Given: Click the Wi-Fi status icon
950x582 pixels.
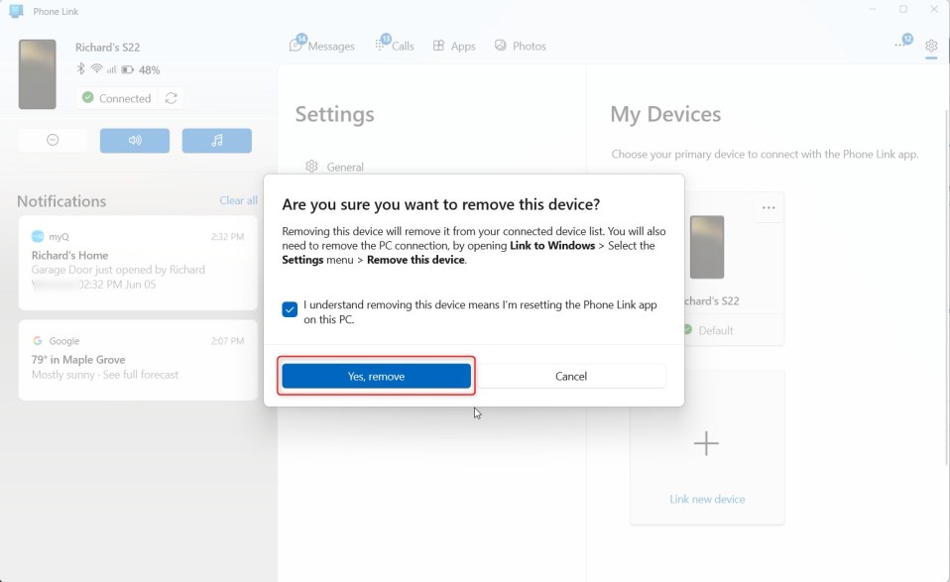Looking at the screenshot, I should pos(96,69).
